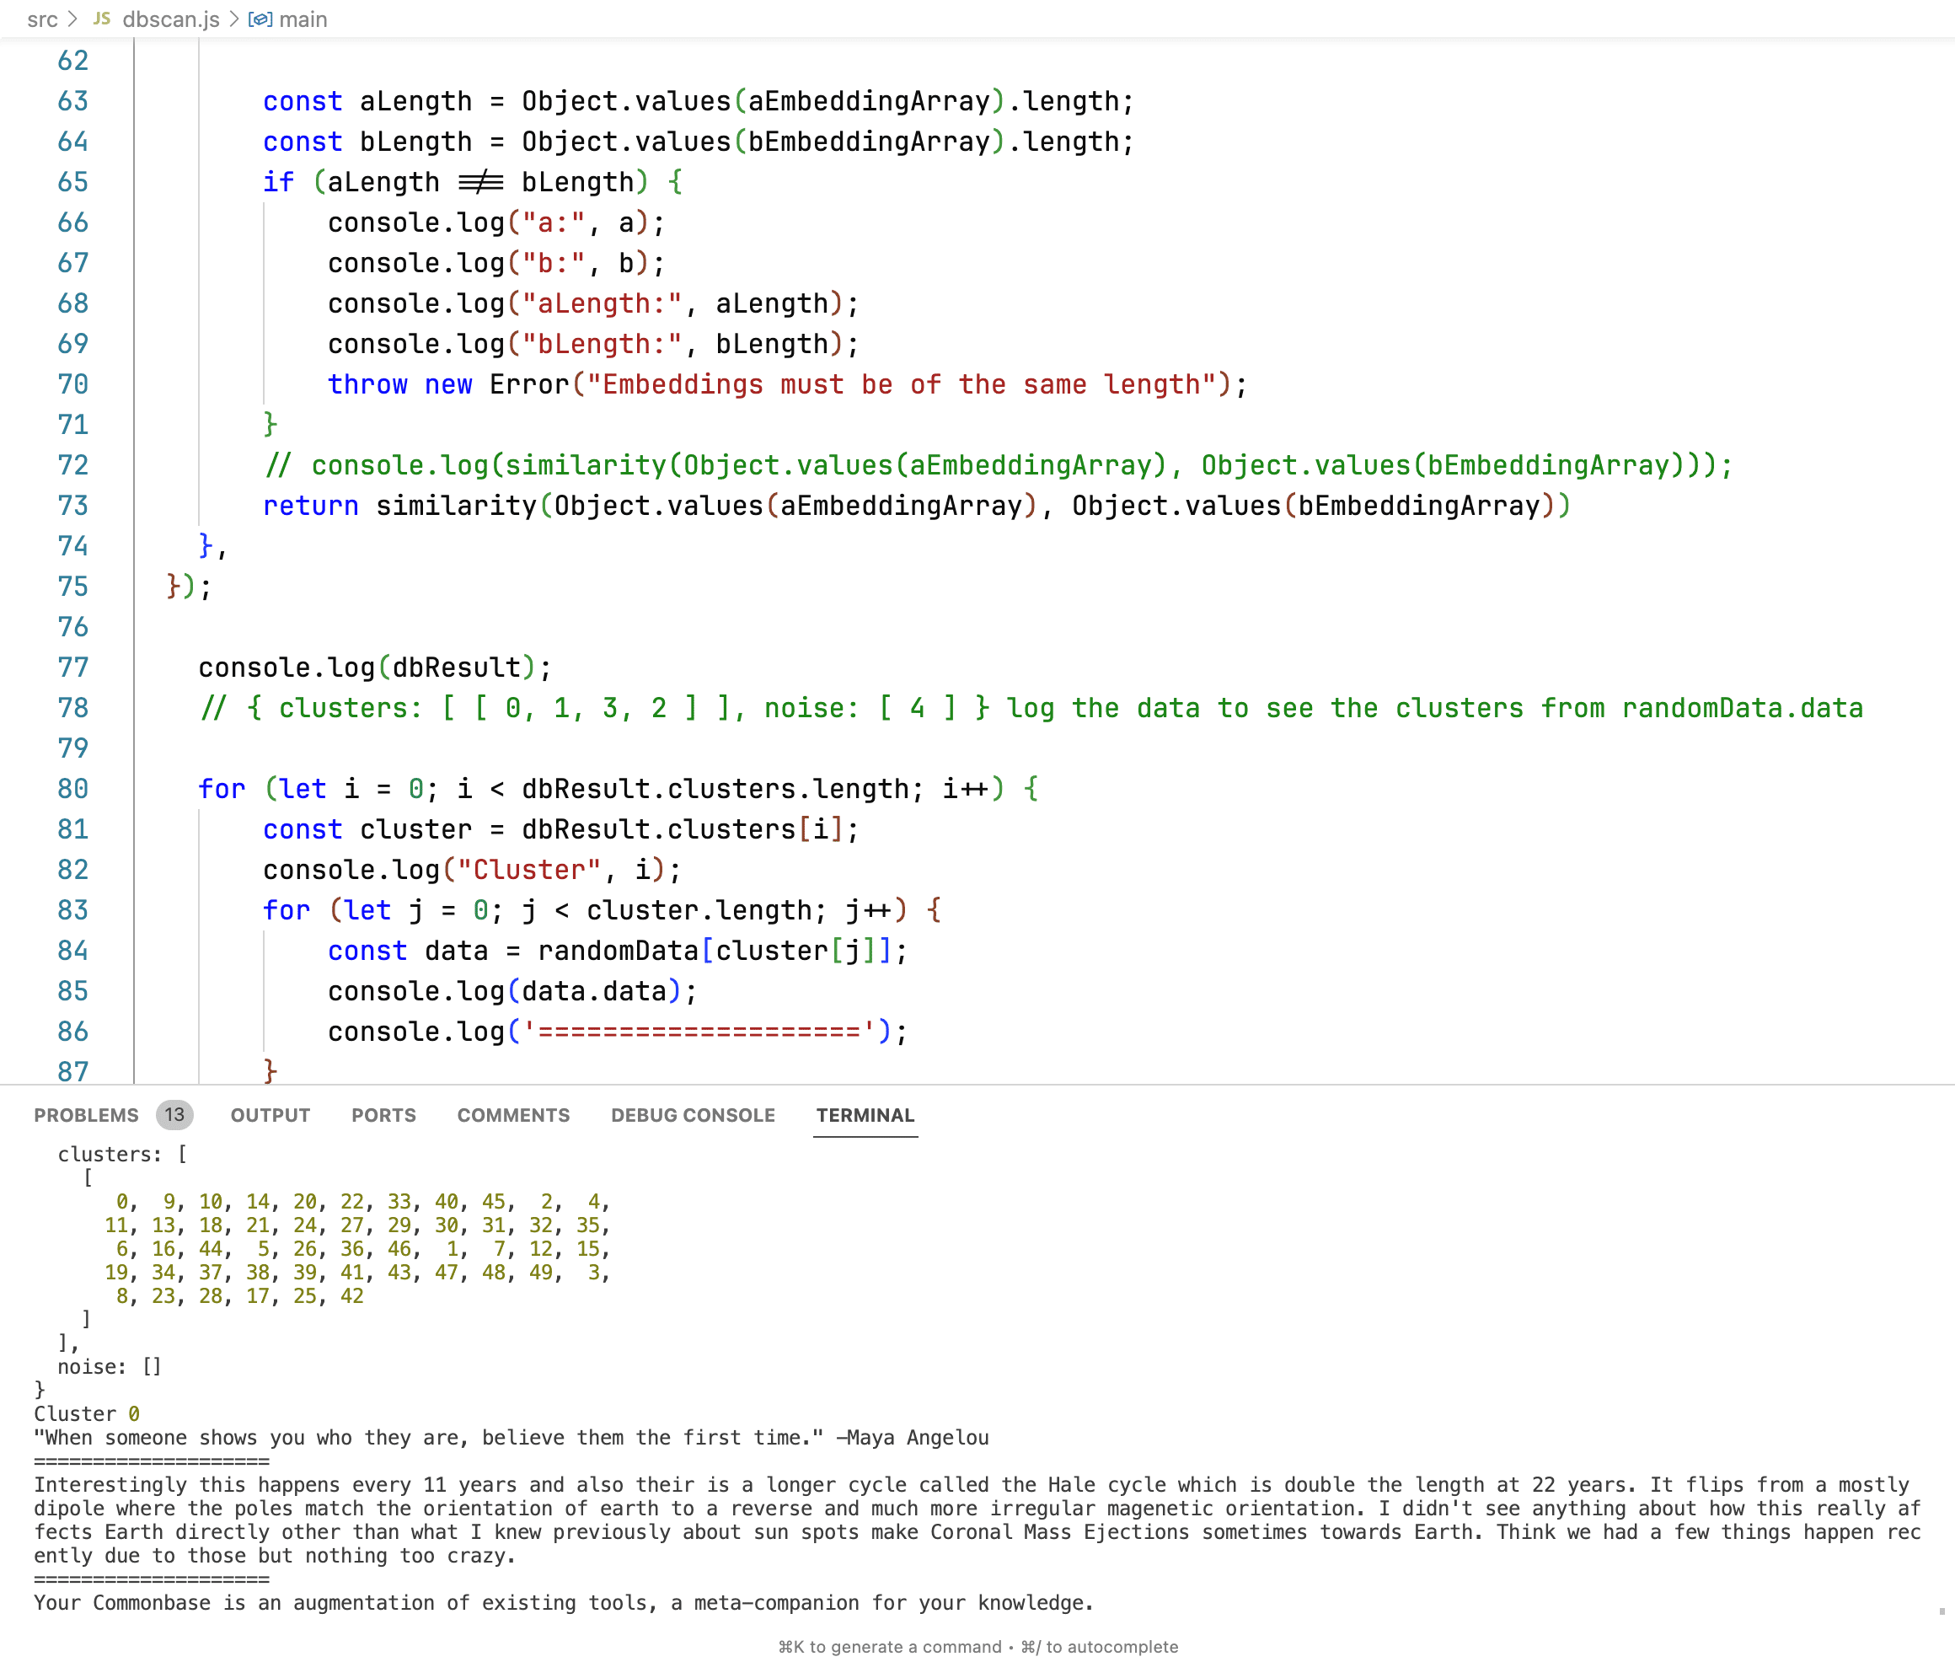Show the DEBUG CONSOLE tab
The width and height of the screenshot is (1955, 1662).
pyautogui.click(x=693, y=1114)
